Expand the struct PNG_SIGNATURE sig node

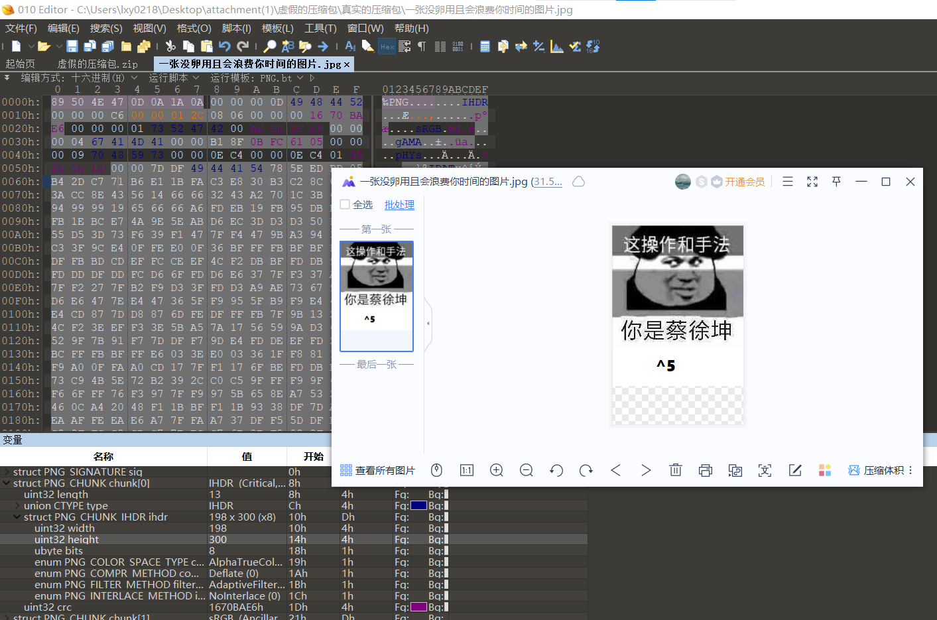7,472
